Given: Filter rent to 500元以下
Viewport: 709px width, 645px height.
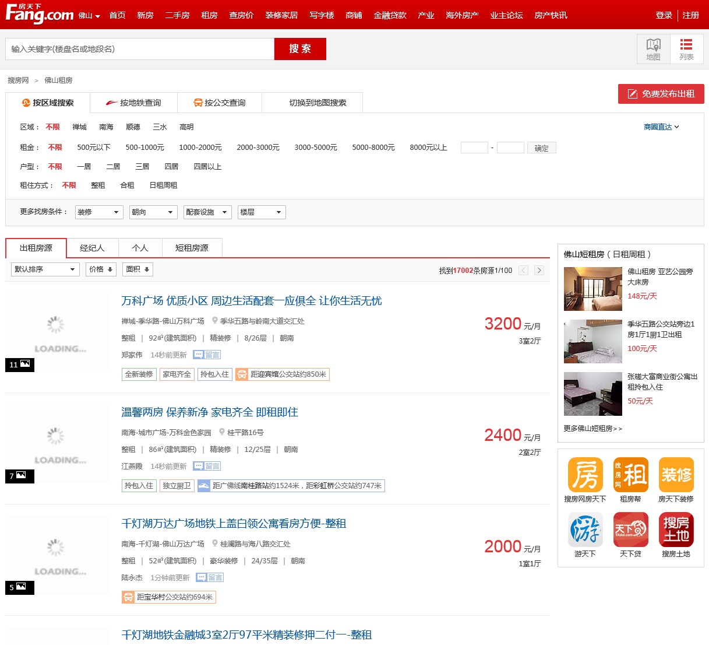Looking at the screenshot, I should tap(94, 148).
